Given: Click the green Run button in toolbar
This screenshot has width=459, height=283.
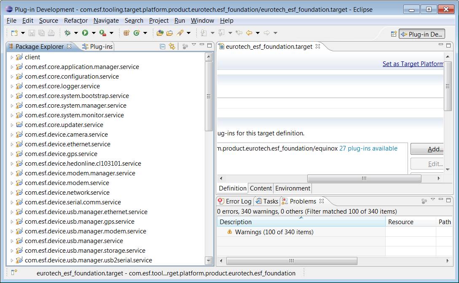Looking at the screenshot, I should click(x=85, y=33).
